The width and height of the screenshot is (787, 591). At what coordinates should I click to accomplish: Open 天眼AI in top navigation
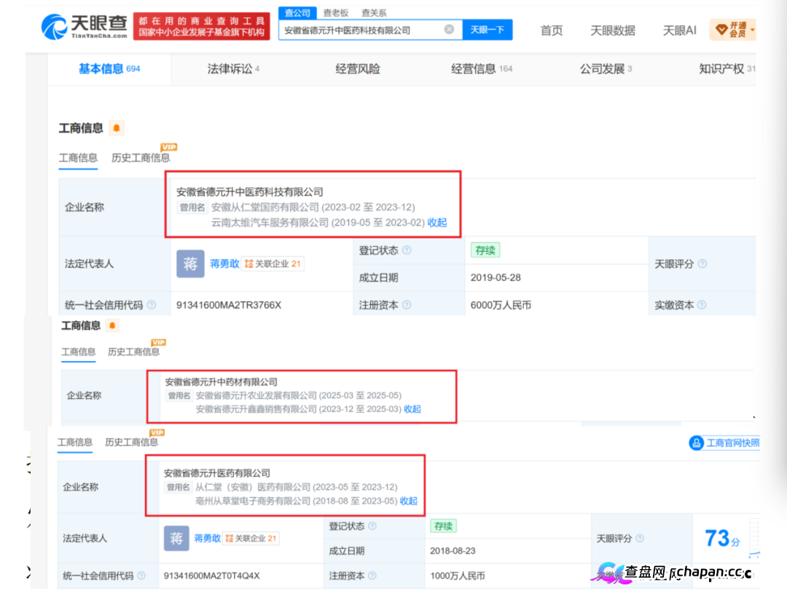680,31
